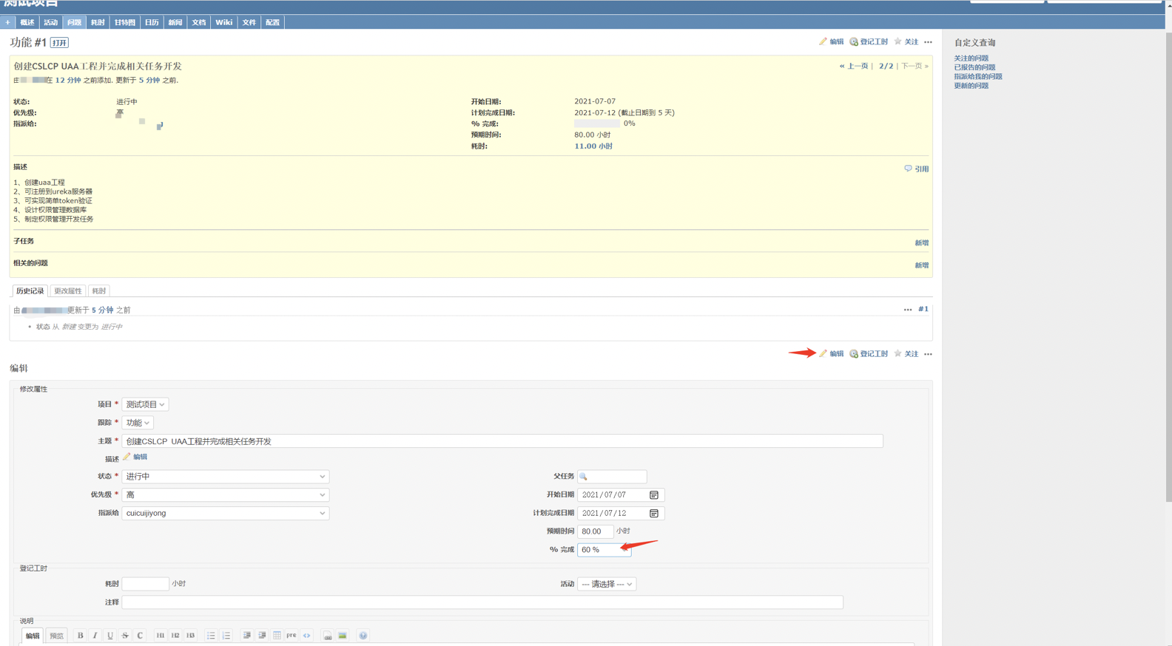Focus the 注释 comment input field

pyautogui.click(x=482, y=602)
